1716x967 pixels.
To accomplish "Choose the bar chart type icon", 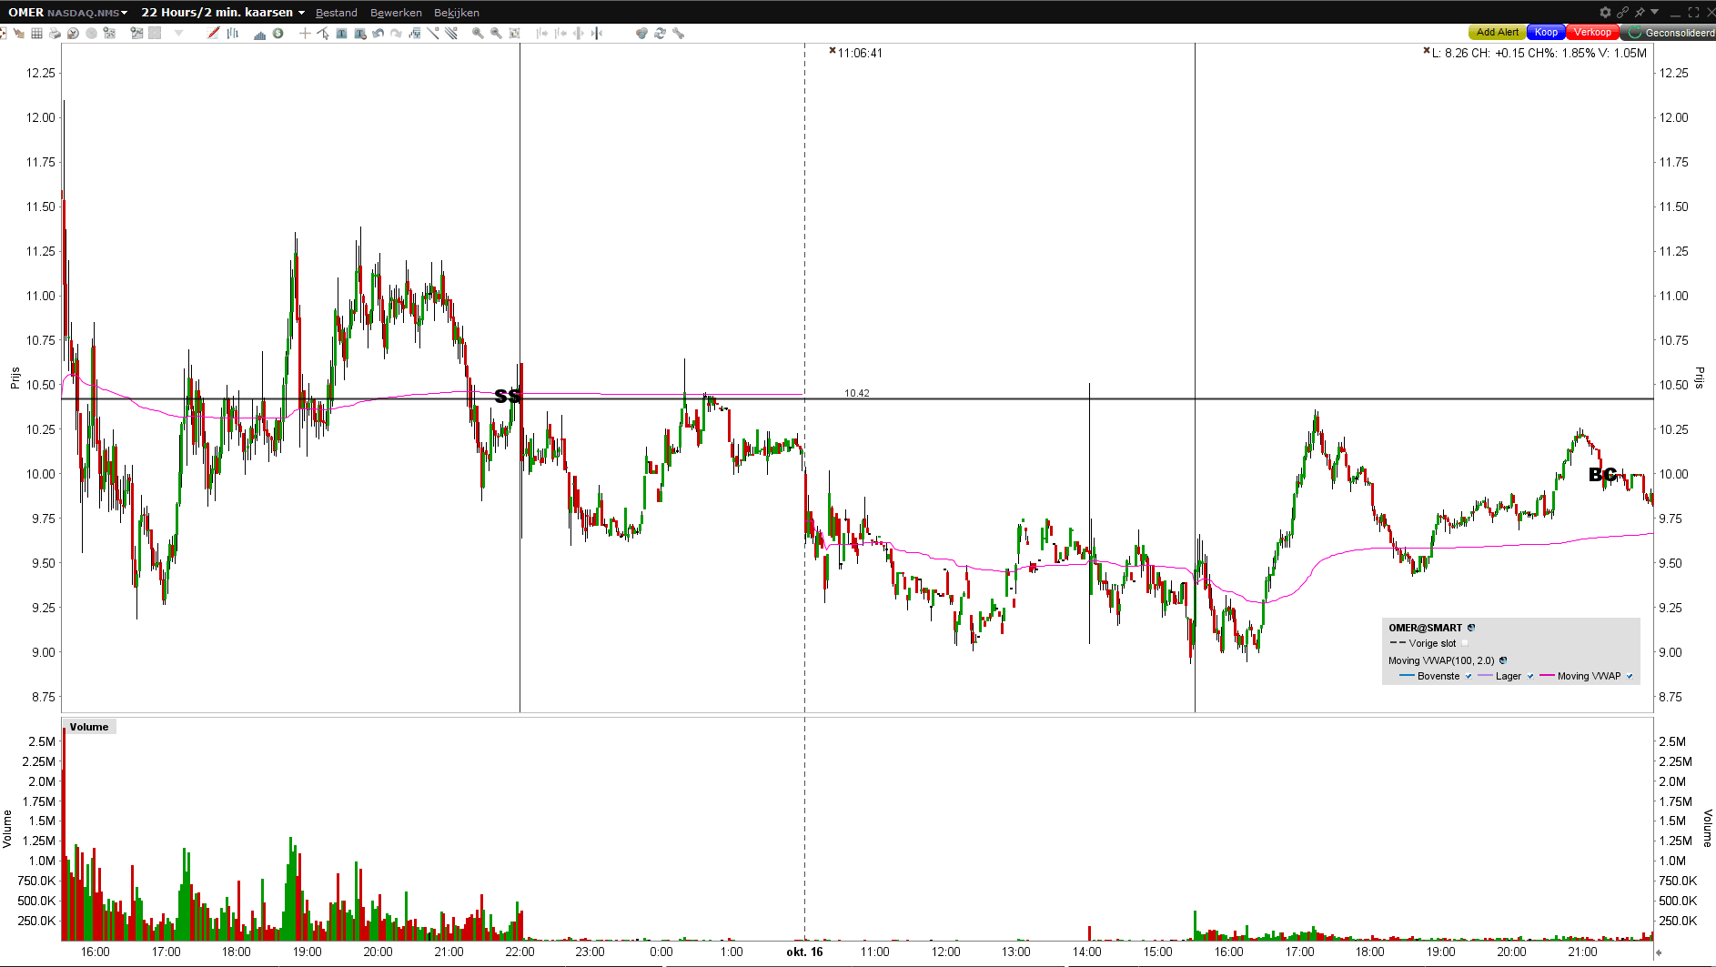I will [x=233, y=33].
